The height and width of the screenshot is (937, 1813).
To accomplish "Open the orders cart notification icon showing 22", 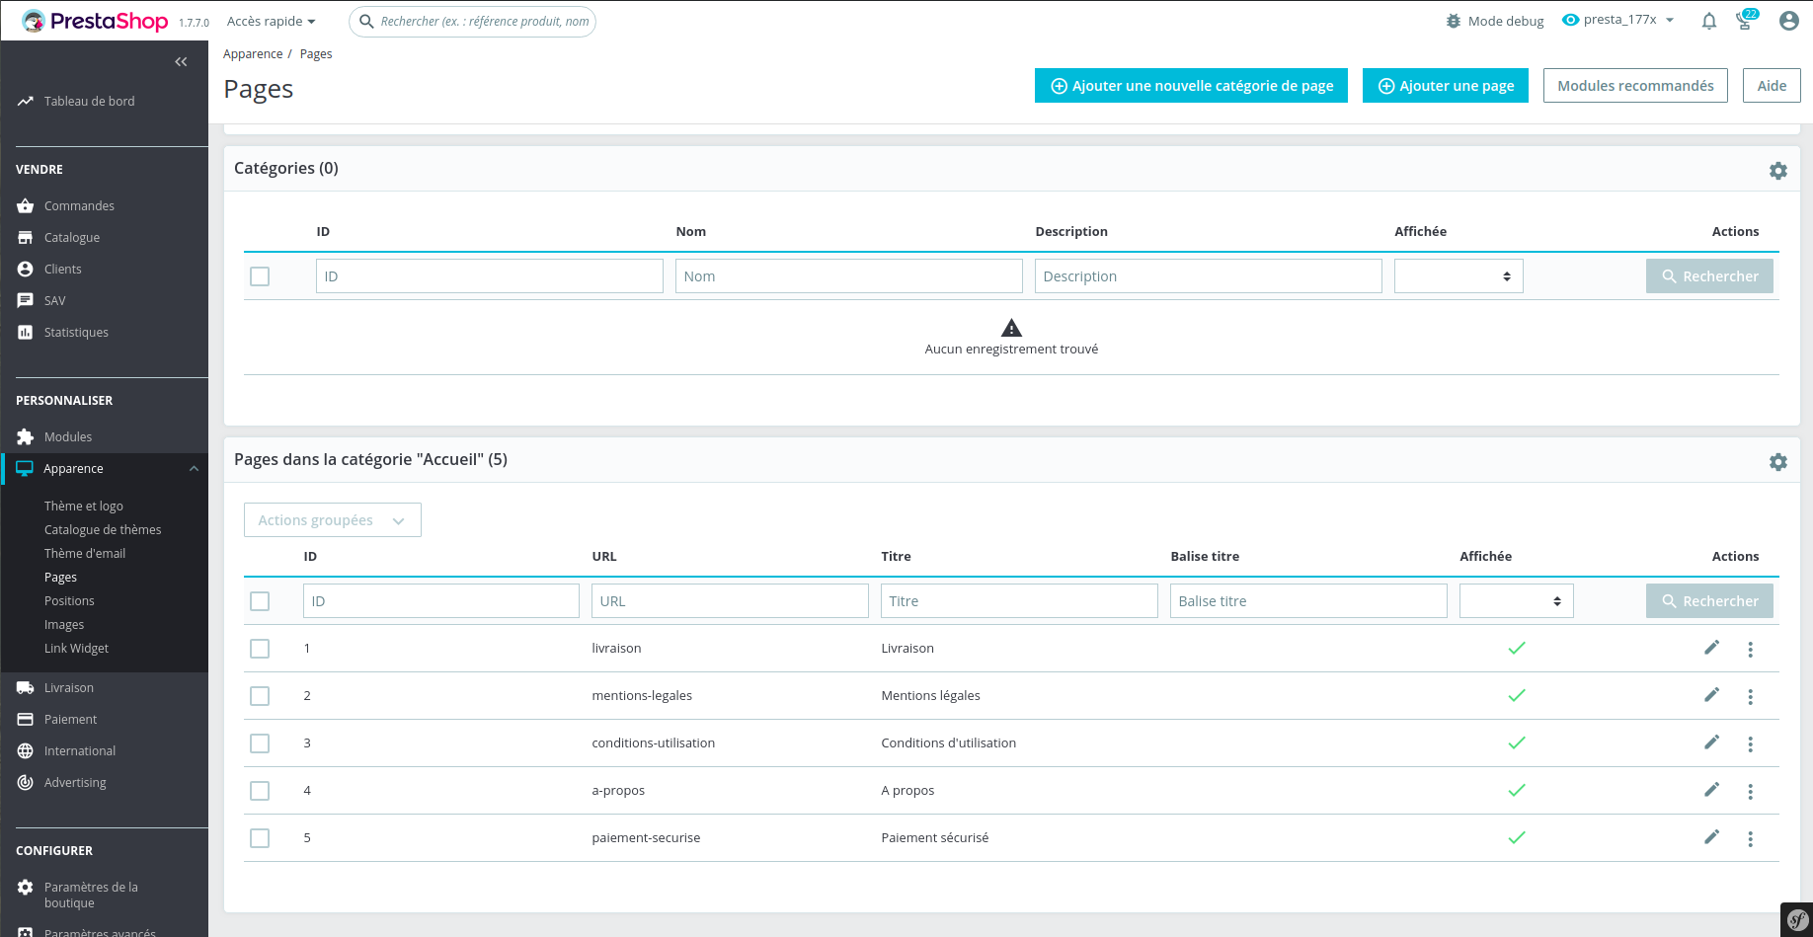I will [1745, 21].
